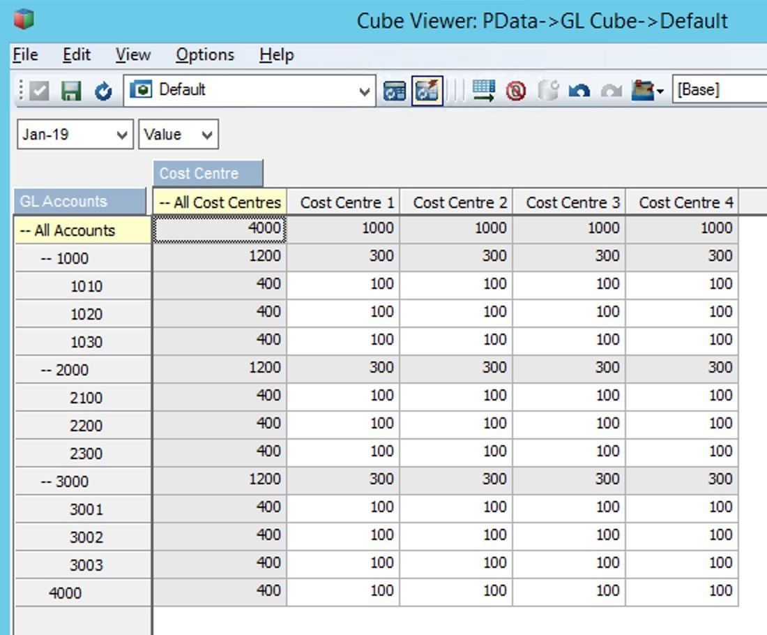Toggle the Automatic Recalculate icon

pos(427,89)
